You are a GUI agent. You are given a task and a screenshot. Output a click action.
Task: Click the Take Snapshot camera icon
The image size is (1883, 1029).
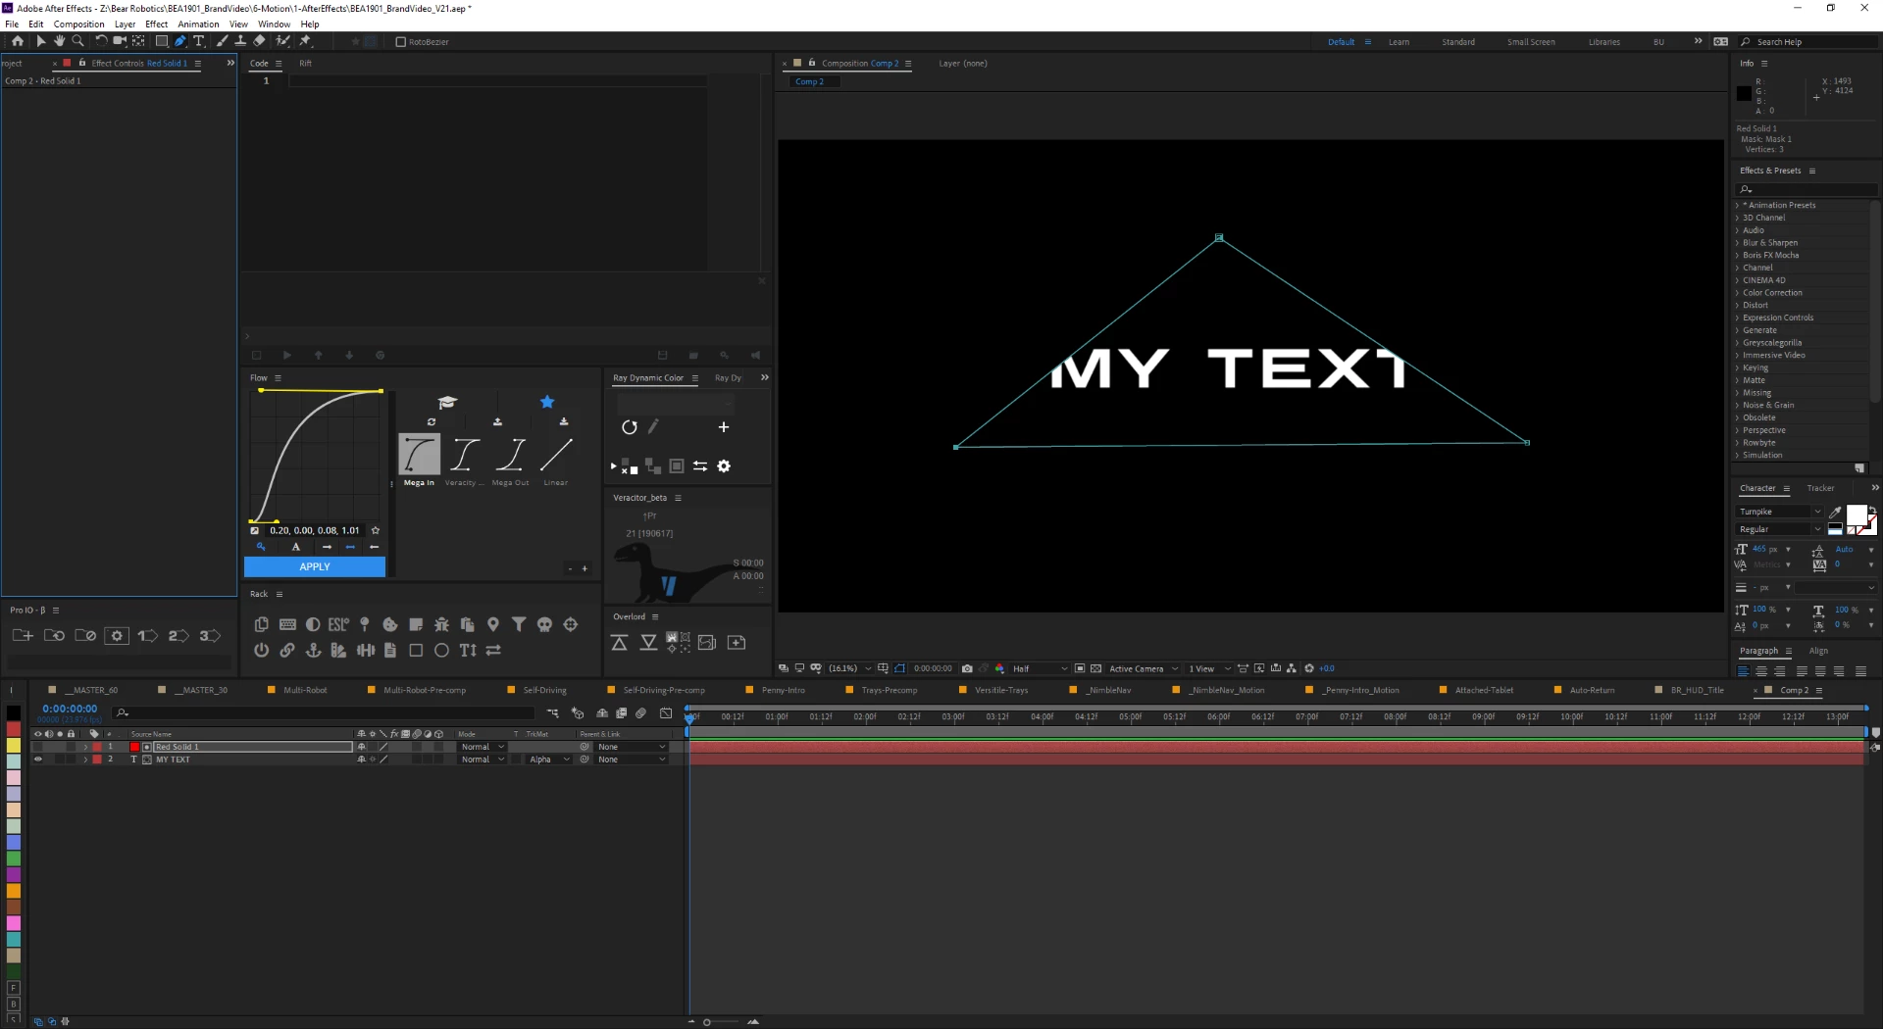pos(967,668)
